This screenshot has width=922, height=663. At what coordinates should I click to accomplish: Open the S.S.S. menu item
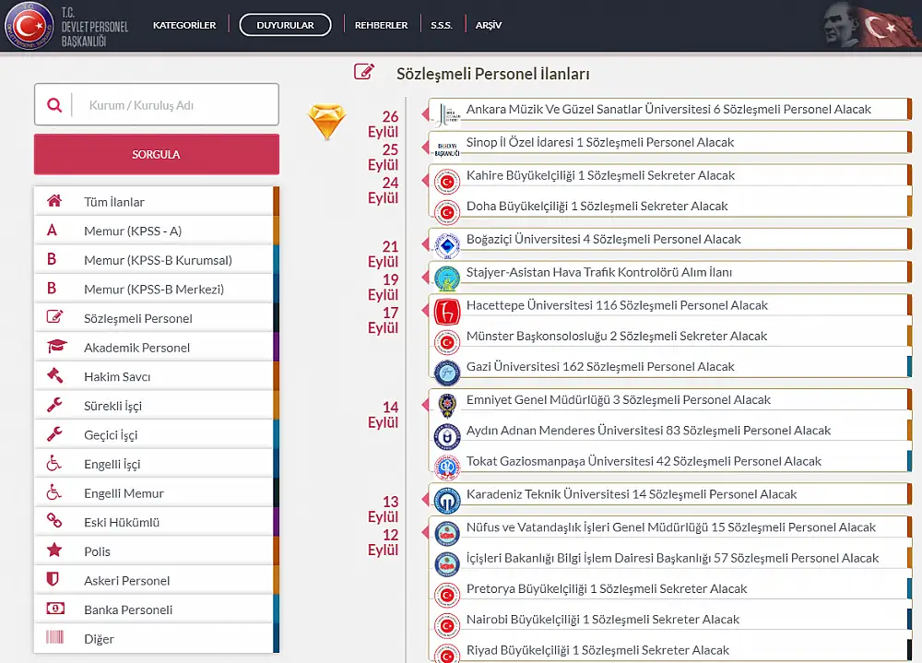pos(442,25)
